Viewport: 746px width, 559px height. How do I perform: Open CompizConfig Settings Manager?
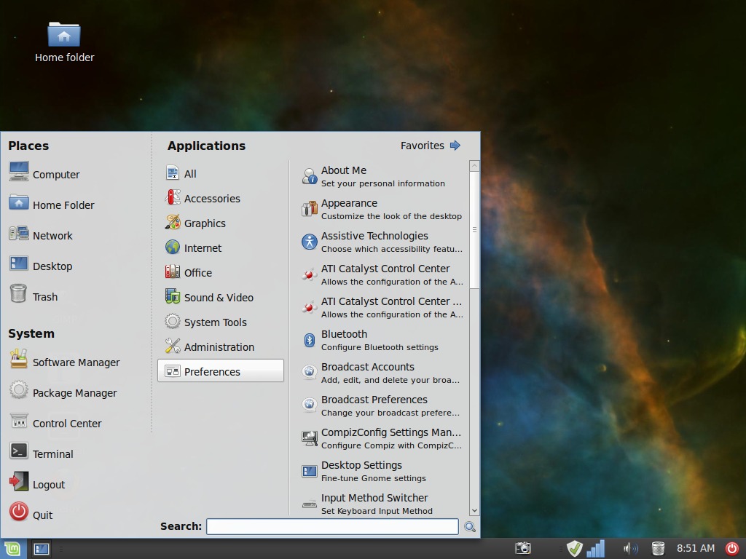pos(382,439)
